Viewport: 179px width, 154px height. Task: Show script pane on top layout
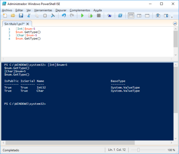(x=131, y=16)
